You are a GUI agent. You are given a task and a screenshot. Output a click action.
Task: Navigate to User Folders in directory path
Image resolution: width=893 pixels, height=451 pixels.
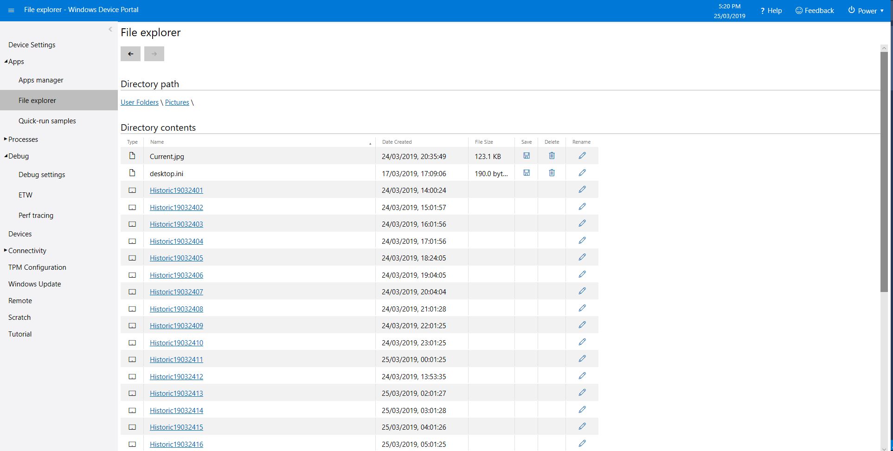139,102
